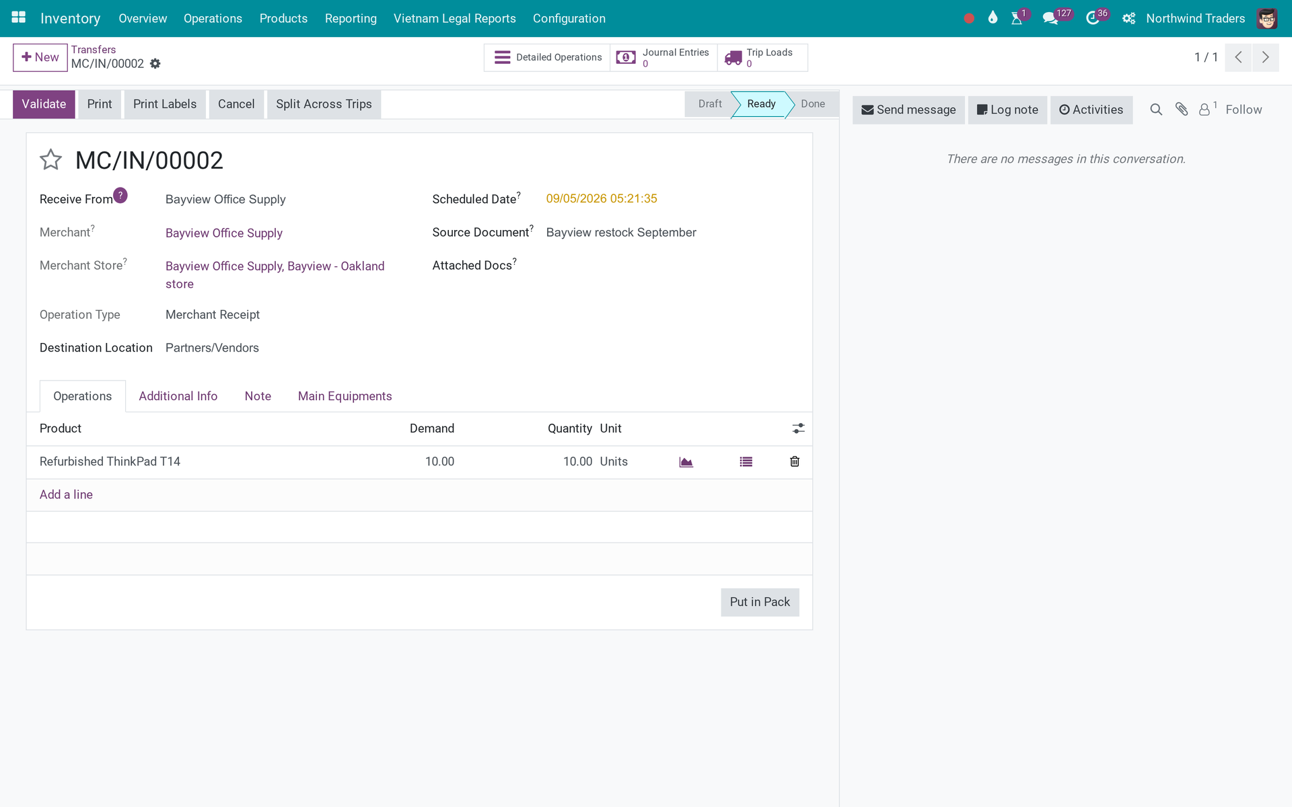This screenshot has width=1292, height=807.
Task: Open the debug gears icon
Action: [x=1128, y=19]
